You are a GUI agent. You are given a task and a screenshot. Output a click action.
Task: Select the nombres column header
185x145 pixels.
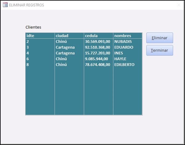pyautogui.click(x=128, y=36)
